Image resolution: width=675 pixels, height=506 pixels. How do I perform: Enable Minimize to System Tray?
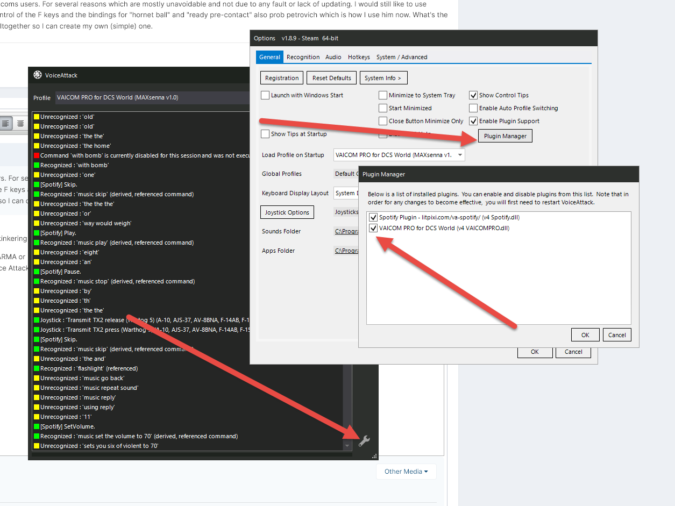(383, 95)
